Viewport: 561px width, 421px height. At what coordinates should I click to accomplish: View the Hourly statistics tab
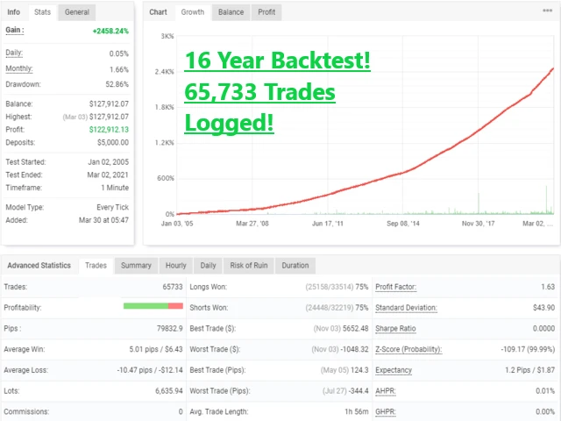(x=175, y=265)
